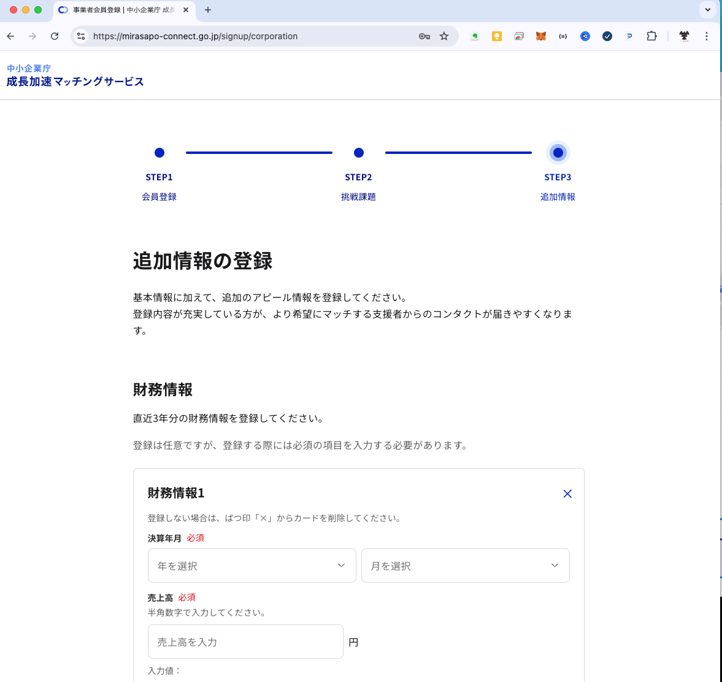This screenshot has height=682, width=722.
Task: Open the Evernote Web Clipper extension
Action: tap(475, 36)
